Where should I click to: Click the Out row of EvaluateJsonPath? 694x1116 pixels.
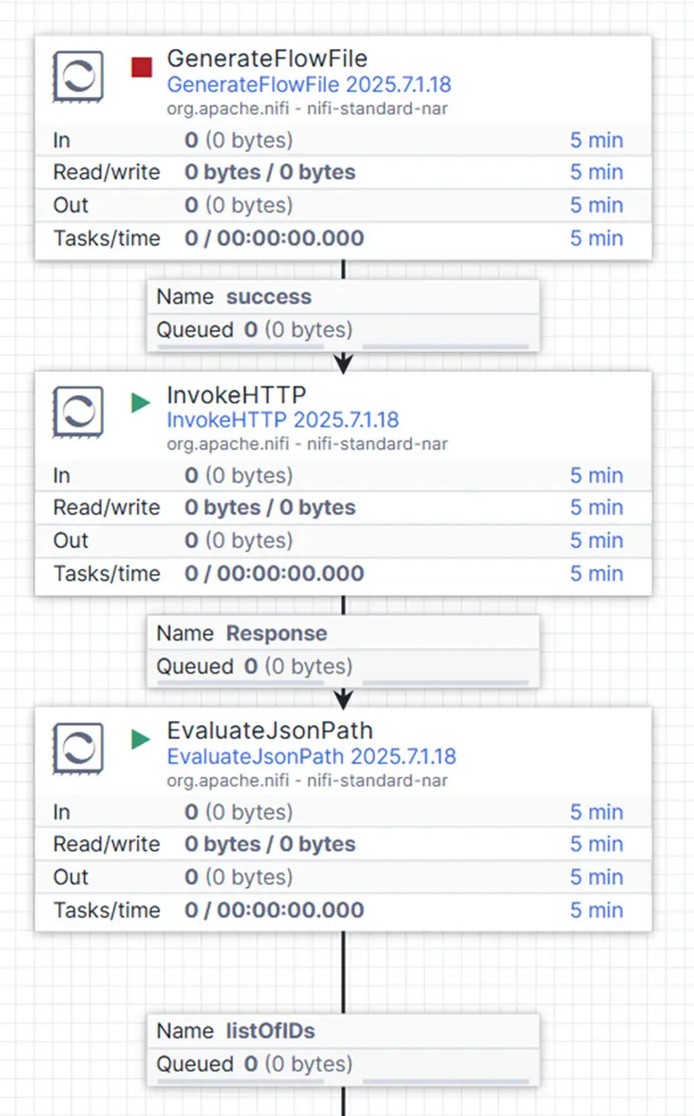(x=343, y=878)
